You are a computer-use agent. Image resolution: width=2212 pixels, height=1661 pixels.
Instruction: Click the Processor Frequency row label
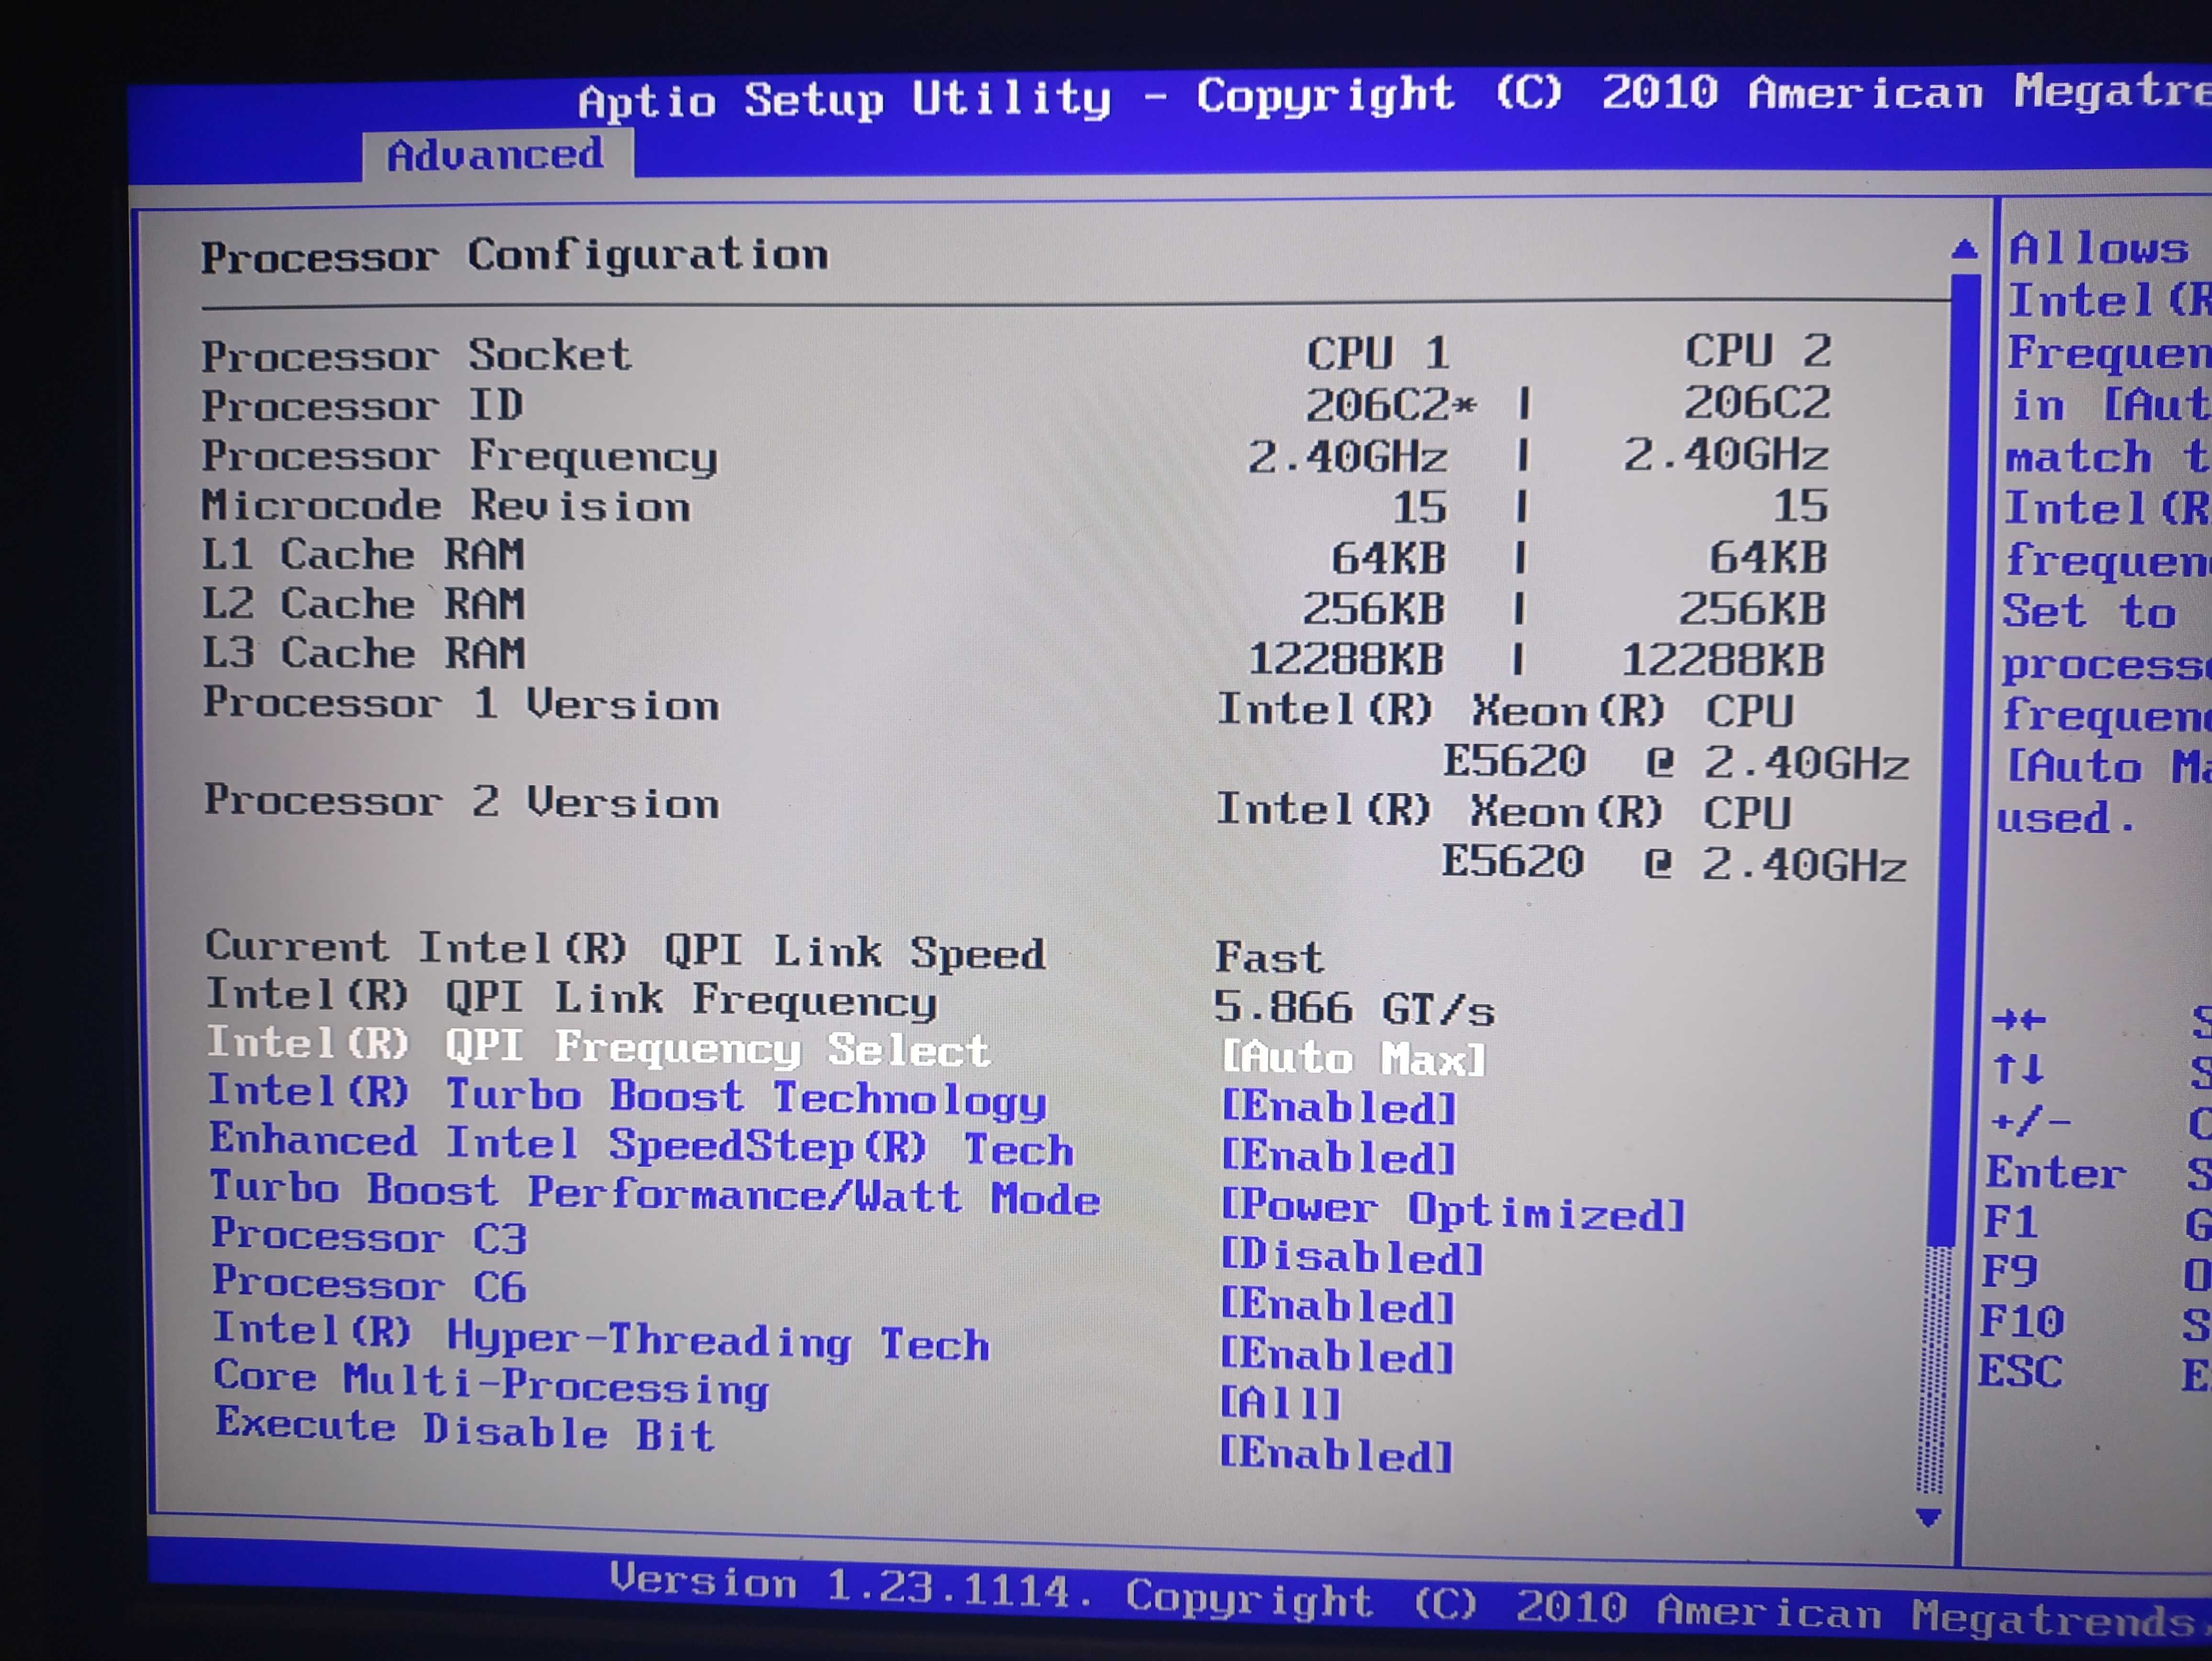(x=460, y=457)
